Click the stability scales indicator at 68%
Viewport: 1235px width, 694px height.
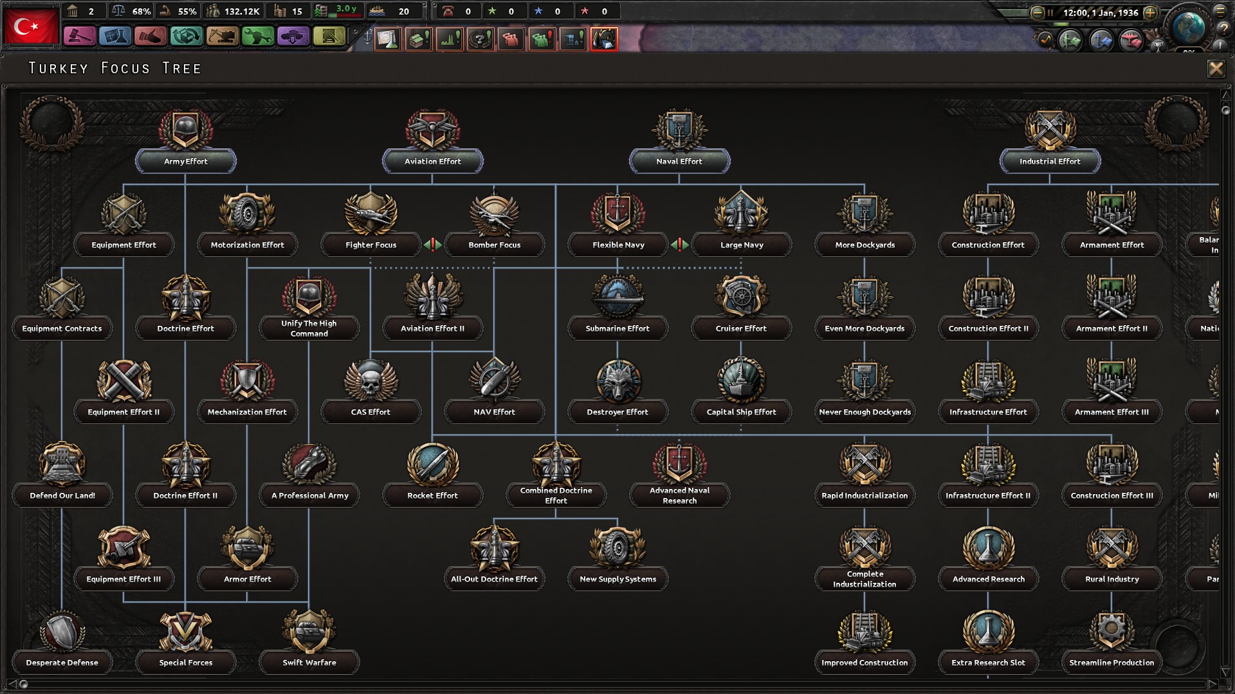click(131, 11)
